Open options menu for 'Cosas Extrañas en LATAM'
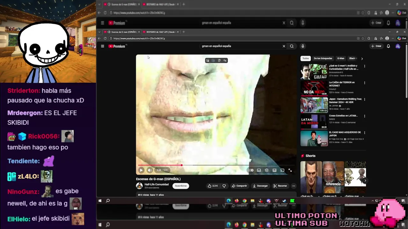This screenshot has width=408, height=229. pyautogui.click(x=365, y=116)
